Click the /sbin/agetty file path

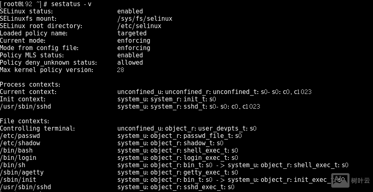point(22,172)
